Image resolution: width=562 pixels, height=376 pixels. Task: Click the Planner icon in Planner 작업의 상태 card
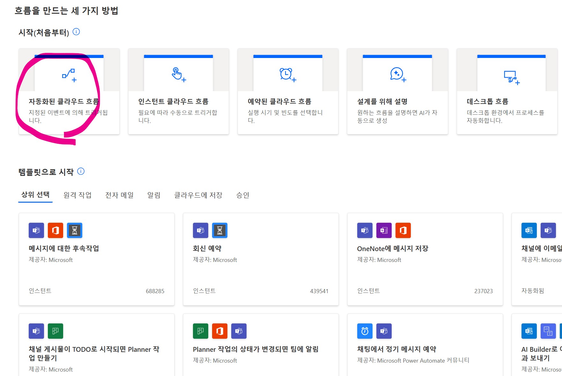201,331
